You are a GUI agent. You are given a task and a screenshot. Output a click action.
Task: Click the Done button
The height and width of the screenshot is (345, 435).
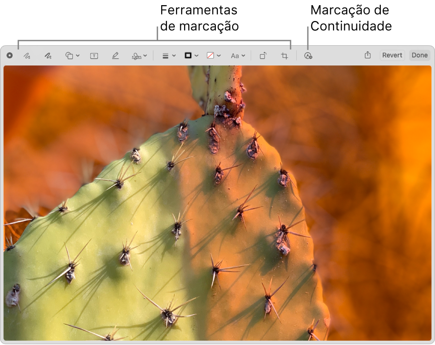click(420, 55)
